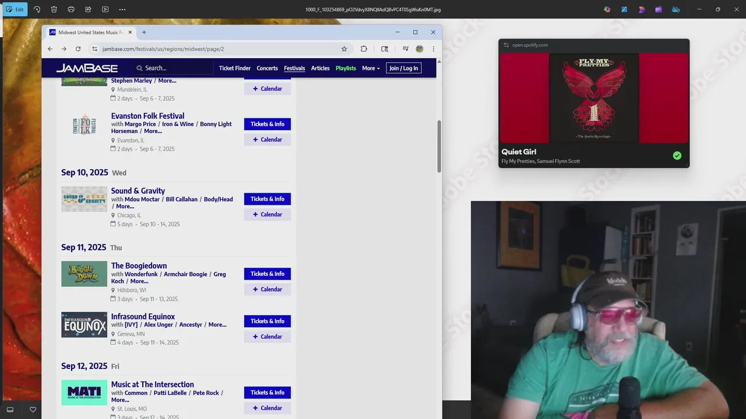This screenshot has width=746, height=419.
Task: Click the JamBase logo
Action: coord(87,68)
